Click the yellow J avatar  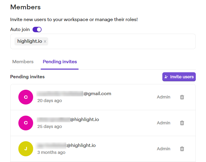click(x=26, y=149)
